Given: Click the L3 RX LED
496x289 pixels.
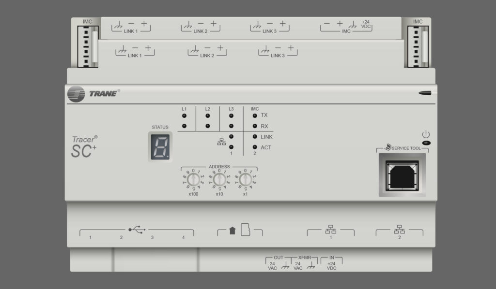Looking at the screenshot, I should (x=231, y=126).
